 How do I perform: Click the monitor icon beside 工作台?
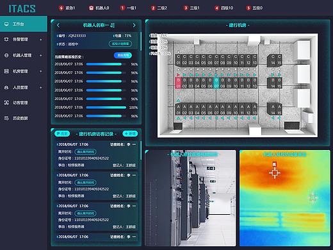[x=6, y=24]
